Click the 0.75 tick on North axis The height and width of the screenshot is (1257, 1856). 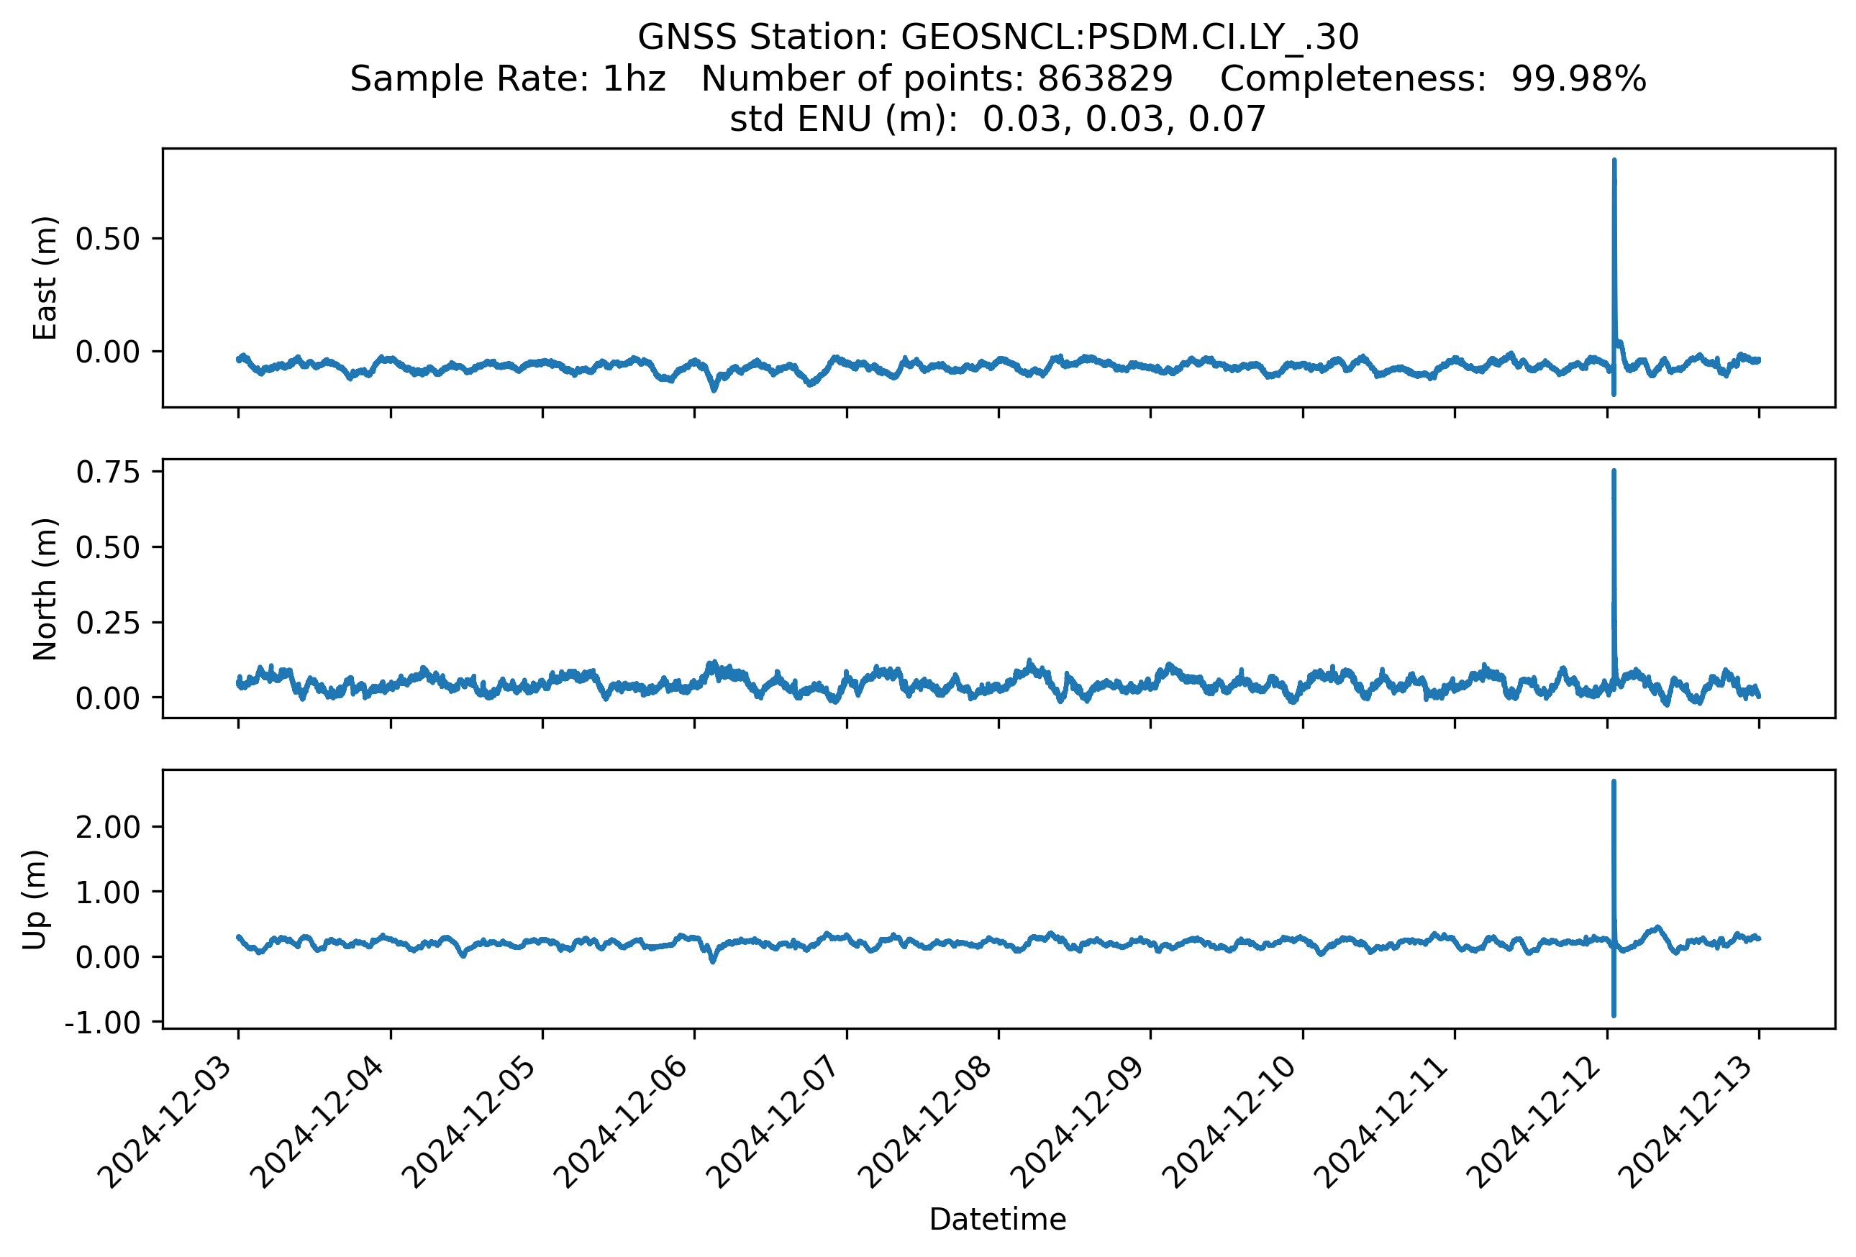click(107, 472)
